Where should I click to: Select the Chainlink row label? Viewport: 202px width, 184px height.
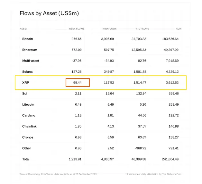29,127
